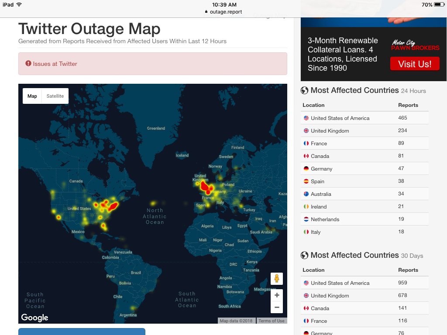Click the South Africa label on the map
The height and width of the screenshot is (335, 447).
230,306
